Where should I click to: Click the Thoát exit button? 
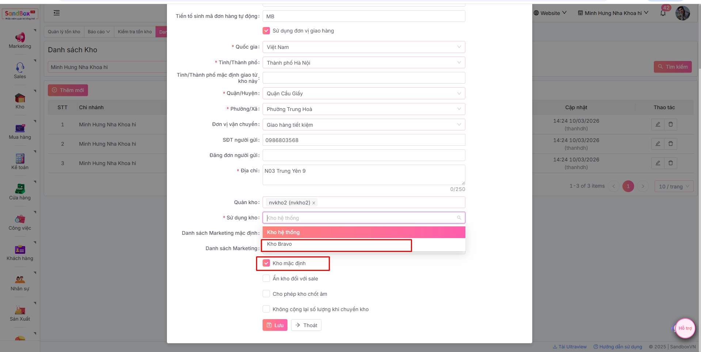[x=306, y=325]
